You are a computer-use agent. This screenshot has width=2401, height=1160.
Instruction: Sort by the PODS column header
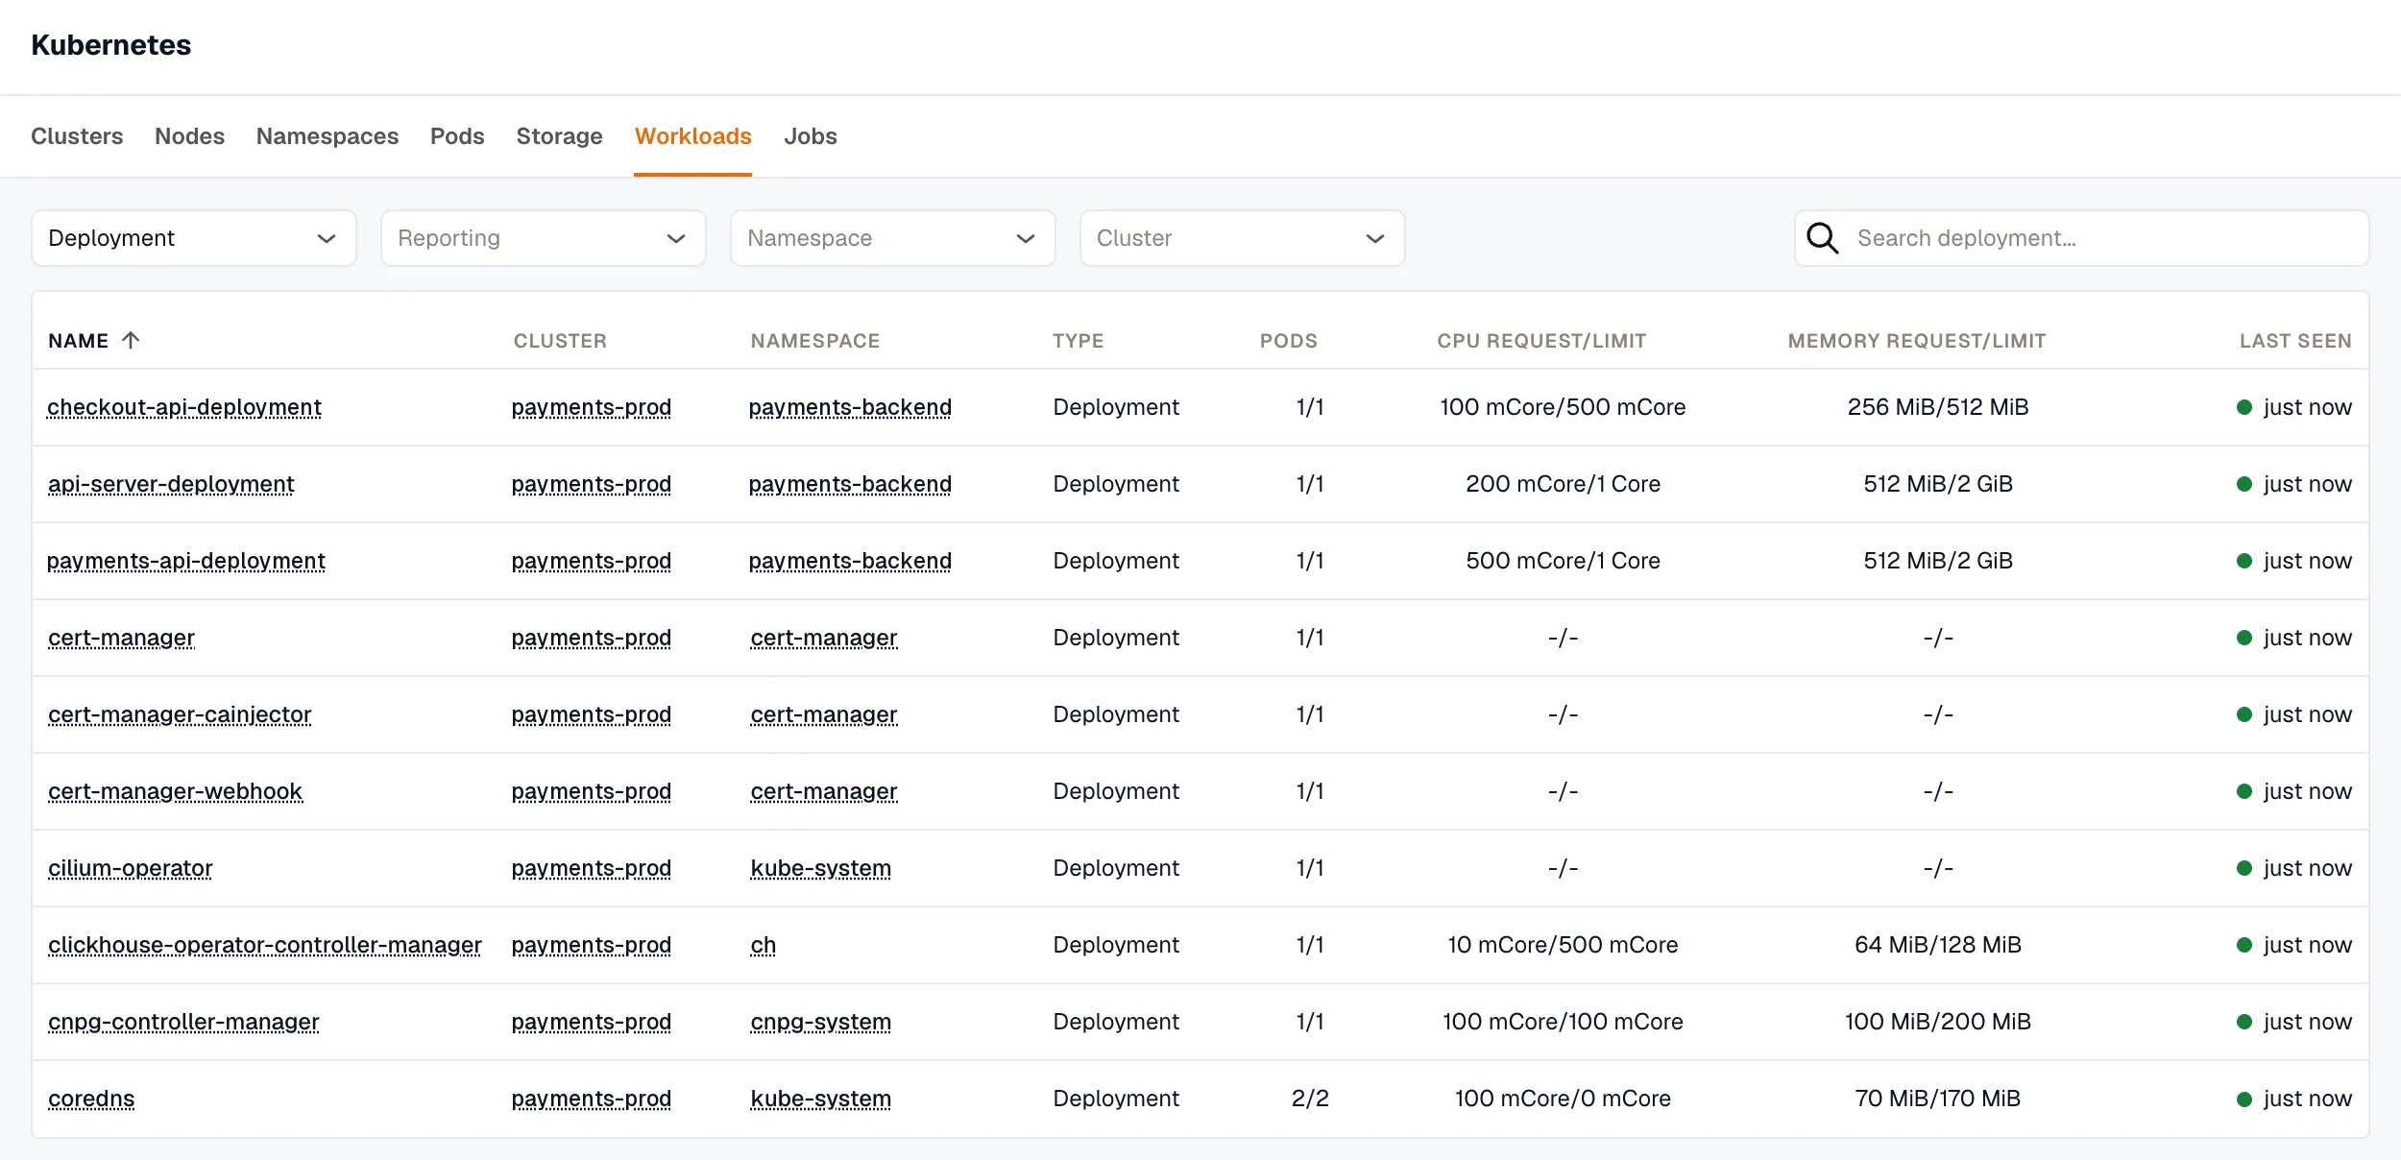pos(1289,341)
